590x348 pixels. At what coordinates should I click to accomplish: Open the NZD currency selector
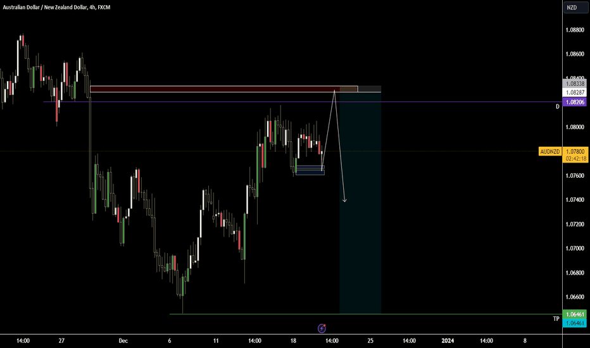point(575,8)
